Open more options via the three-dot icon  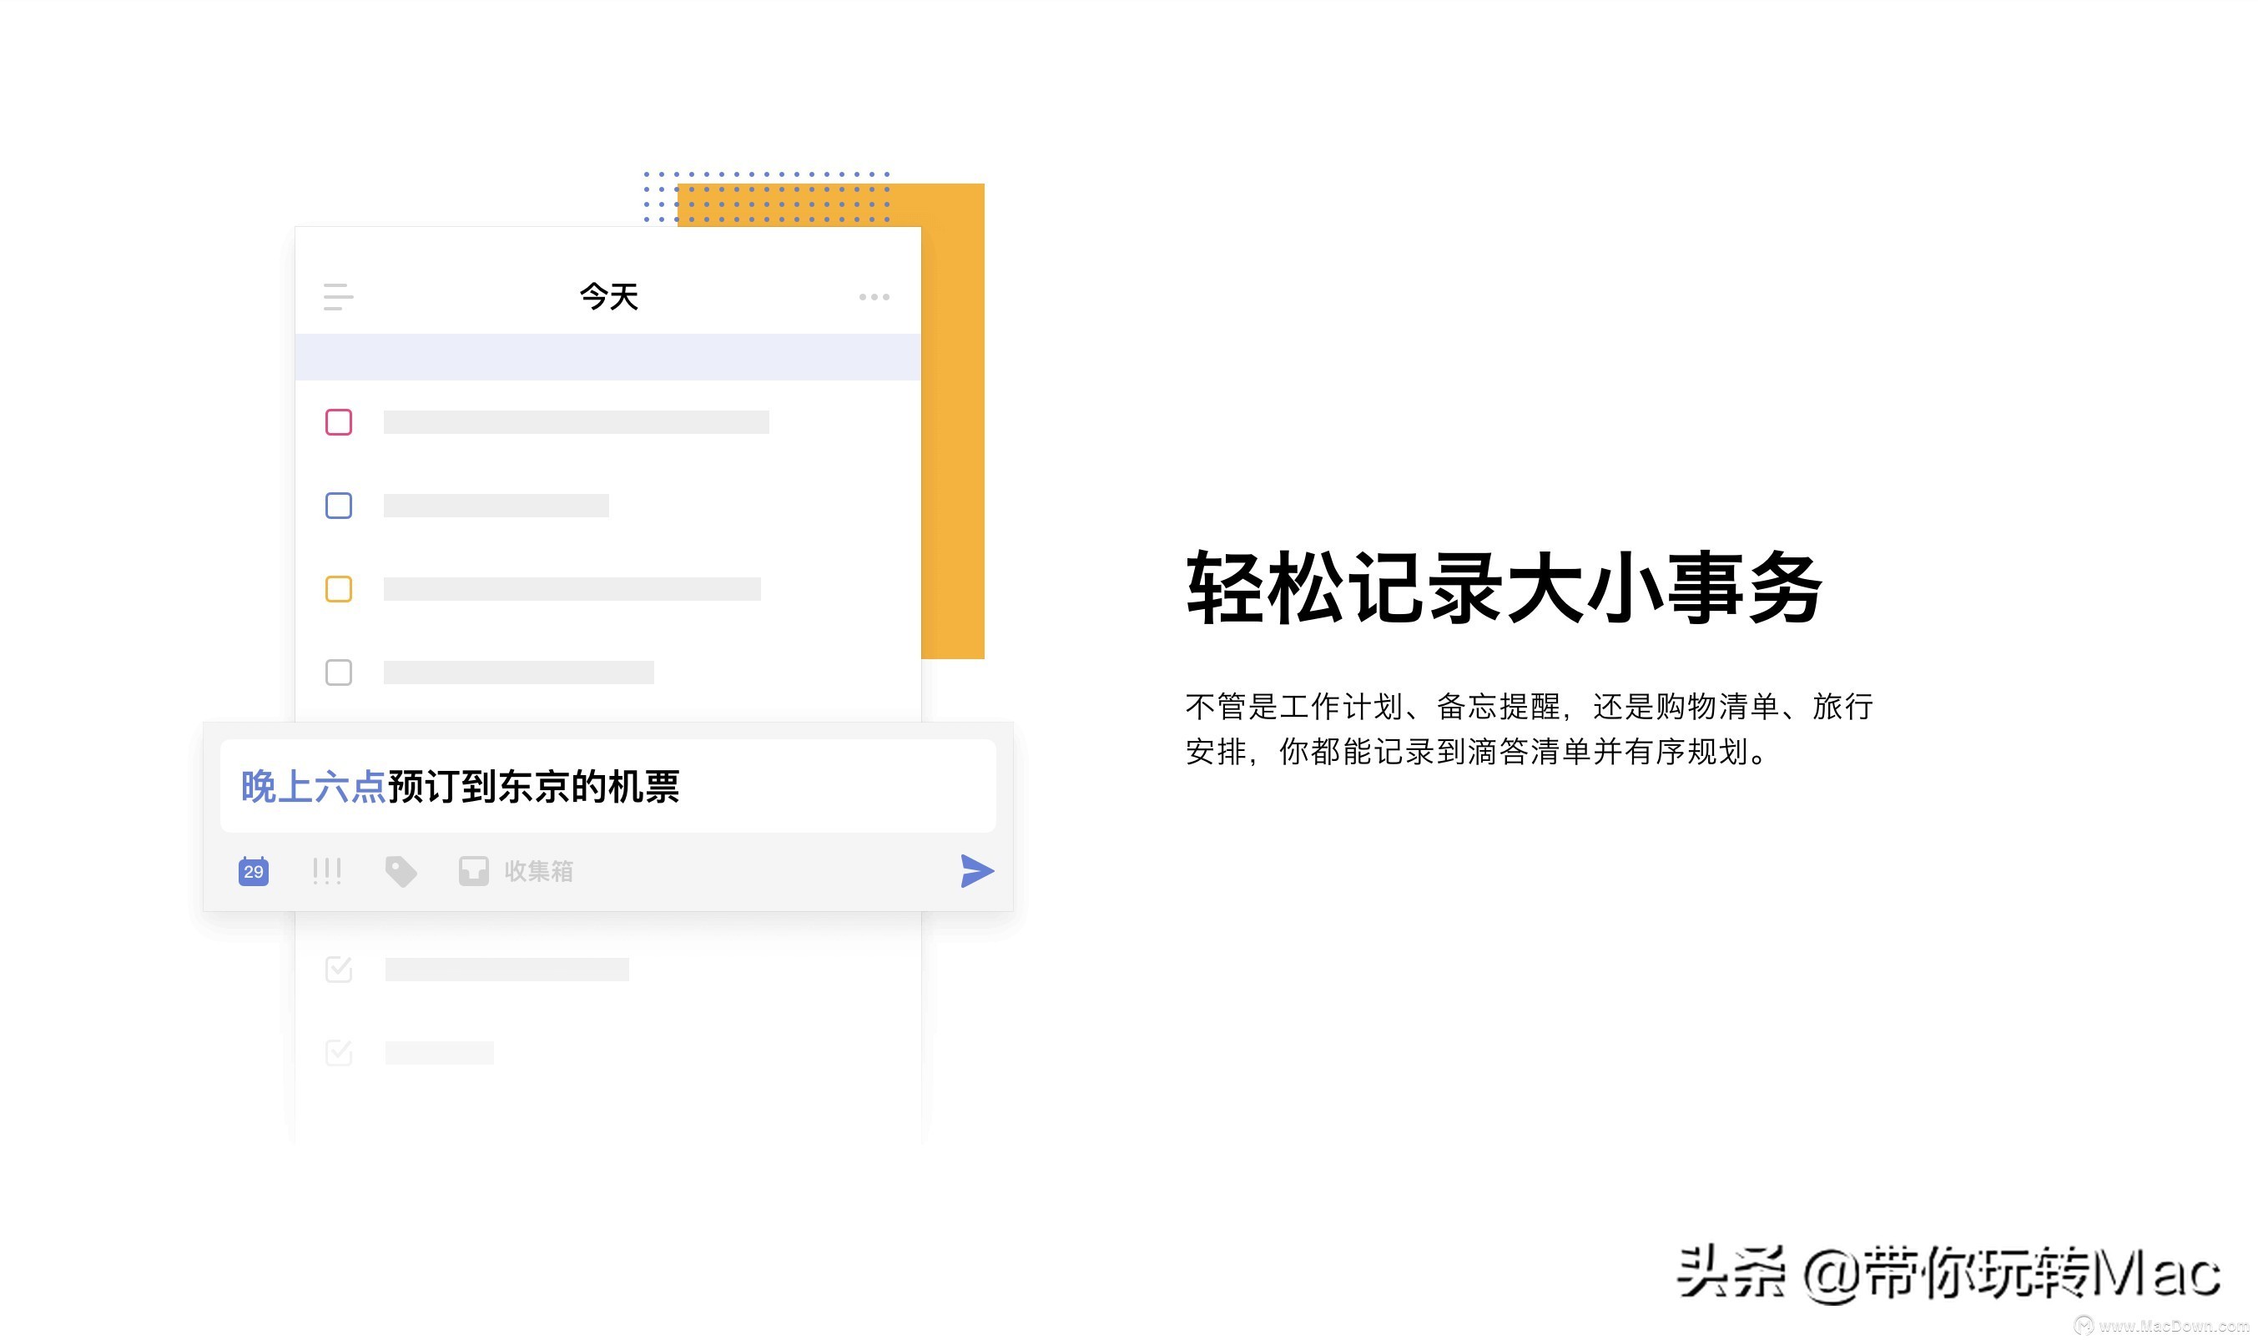pos(873,295)
